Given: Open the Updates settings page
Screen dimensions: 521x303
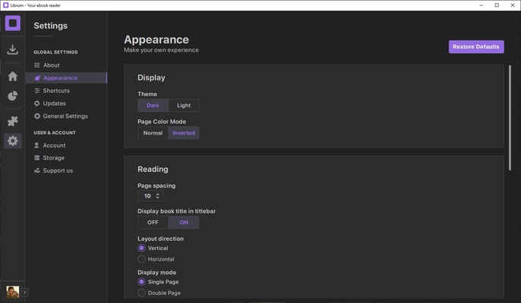Looking at the screenshot, I should point(54,104).
